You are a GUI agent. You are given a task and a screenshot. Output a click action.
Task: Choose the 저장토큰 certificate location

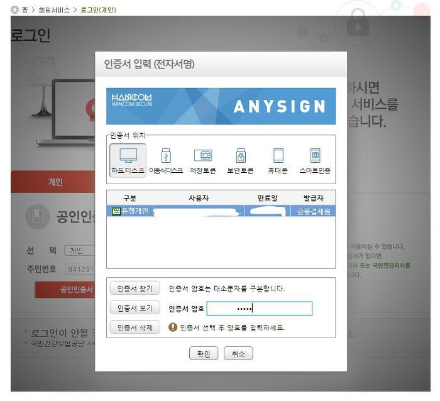point(203,160)
